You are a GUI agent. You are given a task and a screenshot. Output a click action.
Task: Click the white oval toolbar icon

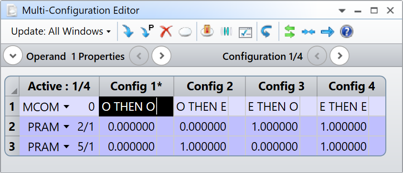point(185,32)
